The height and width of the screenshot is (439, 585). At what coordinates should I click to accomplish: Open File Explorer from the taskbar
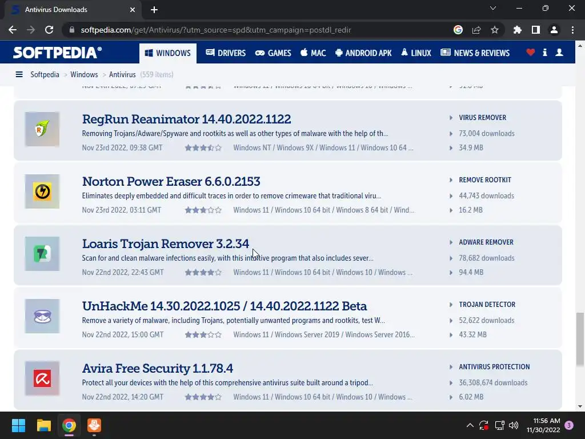(x=43, y=425)
